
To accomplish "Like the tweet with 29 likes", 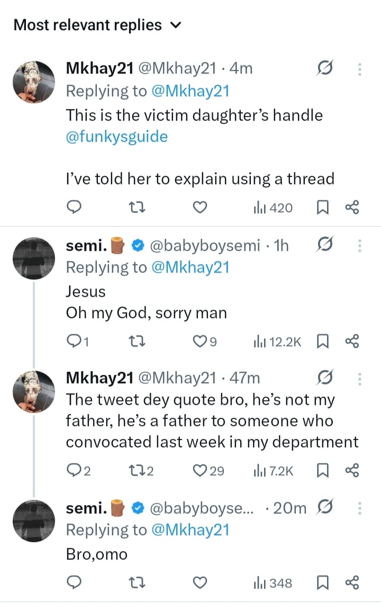I will click(x=202, y=470).
